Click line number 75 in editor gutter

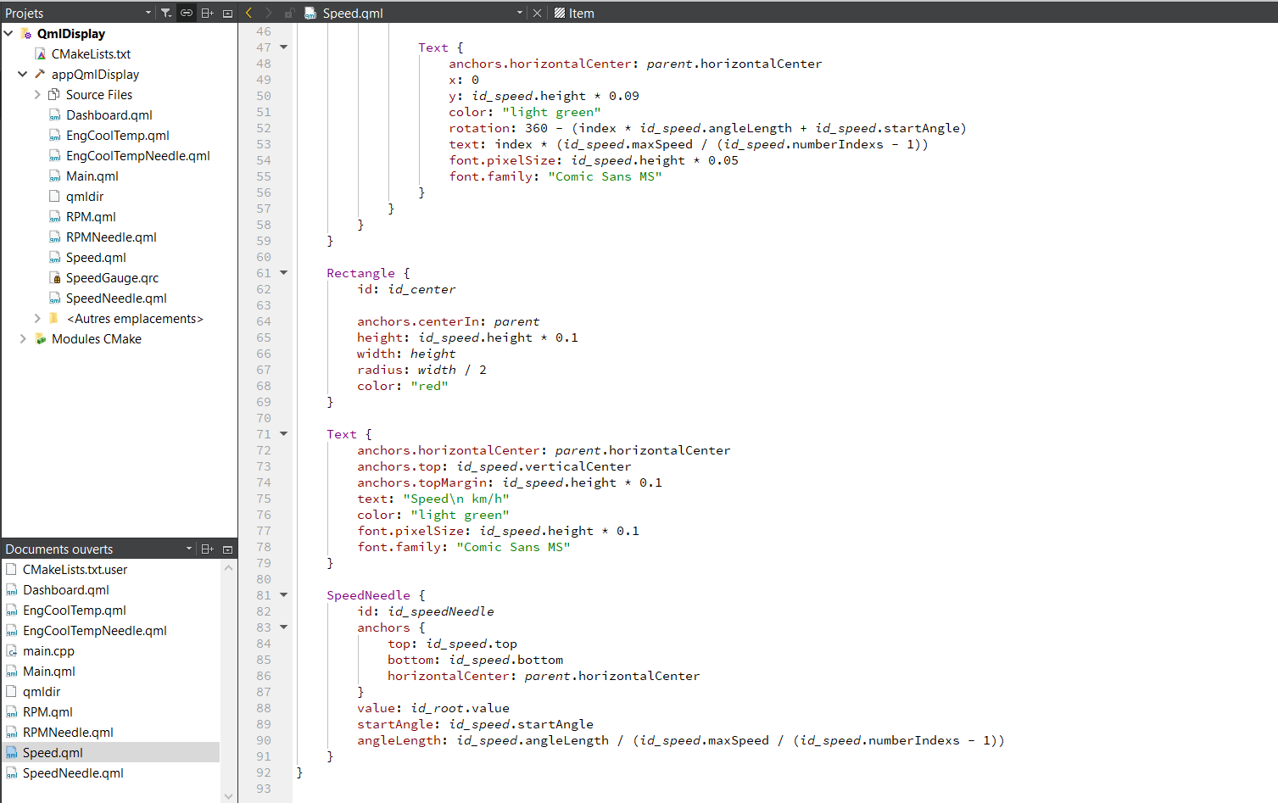264,499
